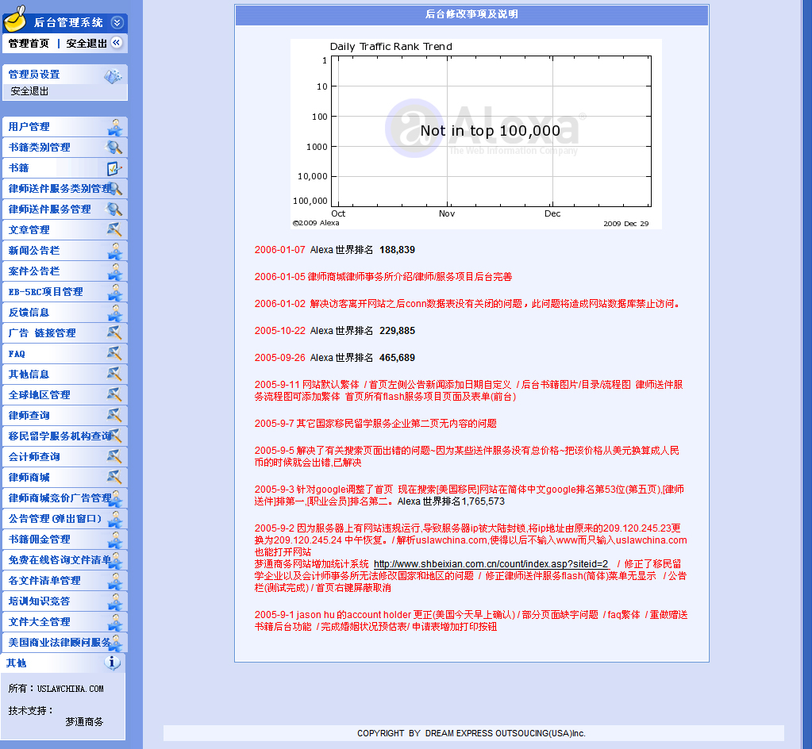Click the user icon beside 反馈信息
The height and width of the screenshot is (749, 812).
[115, 313]
